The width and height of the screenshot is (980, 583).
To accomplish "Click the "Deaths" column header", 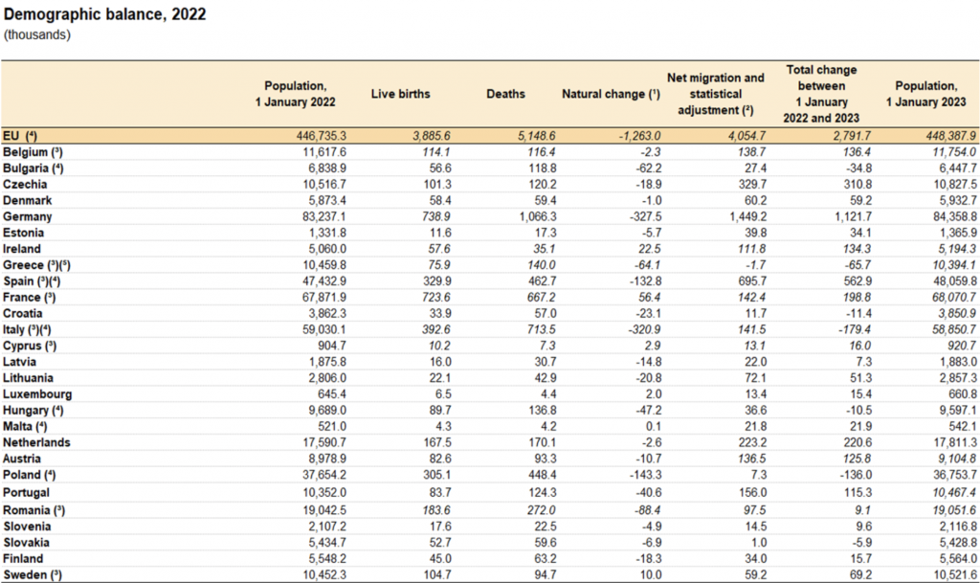I will [x=505, y=94].
